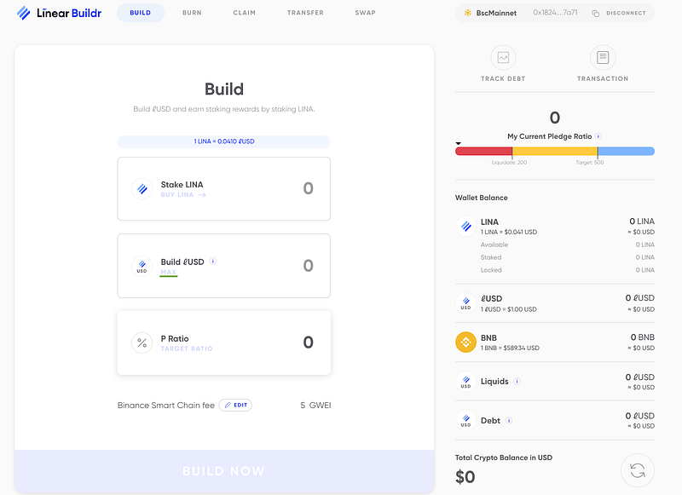This screenshot has height=495, width=682.
Task: Click the wallet address 0x1824...7a71
Action: (x=556, y=13)
